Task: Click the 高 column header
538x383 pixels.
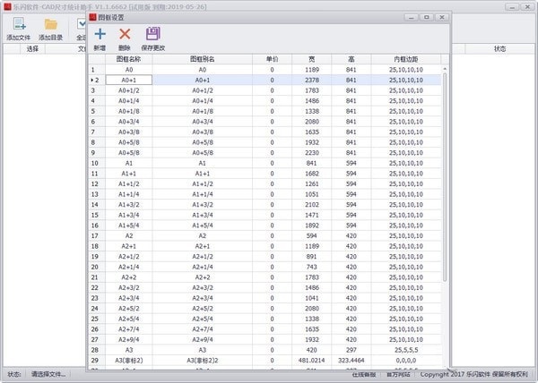Action: point(351,58)
